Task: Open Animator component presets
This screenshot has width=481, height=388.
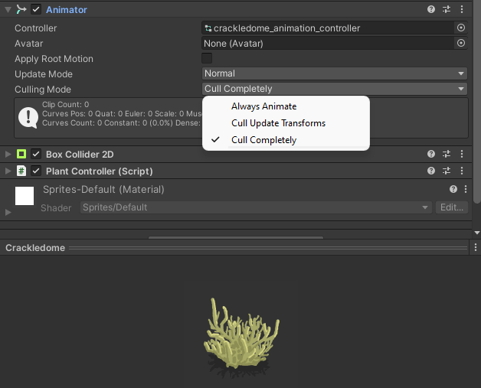Action: (x=447, y=9)
